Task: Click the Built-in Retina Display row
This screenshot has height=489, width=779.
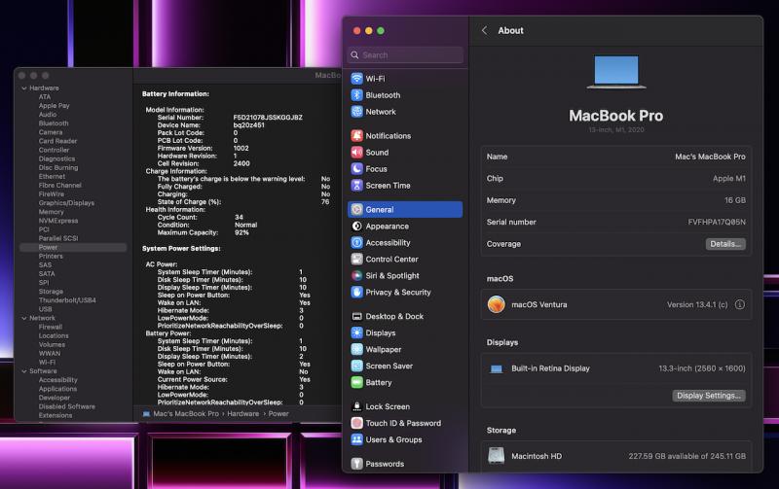Action: click(616, 368)
